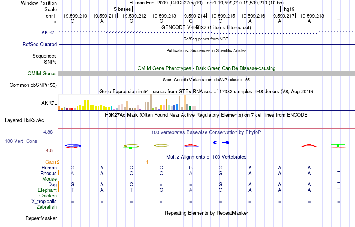The height and width of the screenshot is (227, 355).
Task: Click the GENCODE V49lift37 track title
Action: tap(206, 28)
